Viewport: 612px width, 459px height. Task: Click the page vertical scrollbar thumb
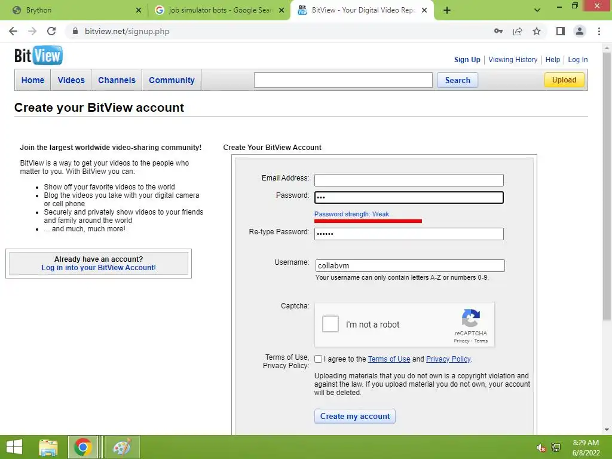pos(607,187)
